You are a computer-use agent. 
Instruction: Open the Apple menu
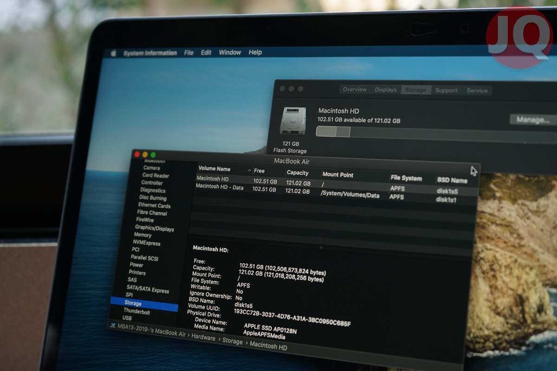[113, 53]
